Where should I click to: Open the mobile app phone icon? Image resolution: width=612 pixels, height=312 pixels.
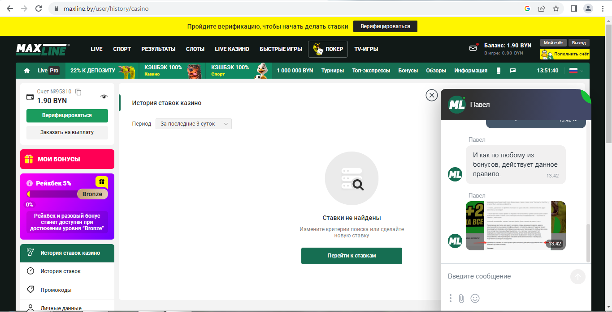(x=498, y=71)
